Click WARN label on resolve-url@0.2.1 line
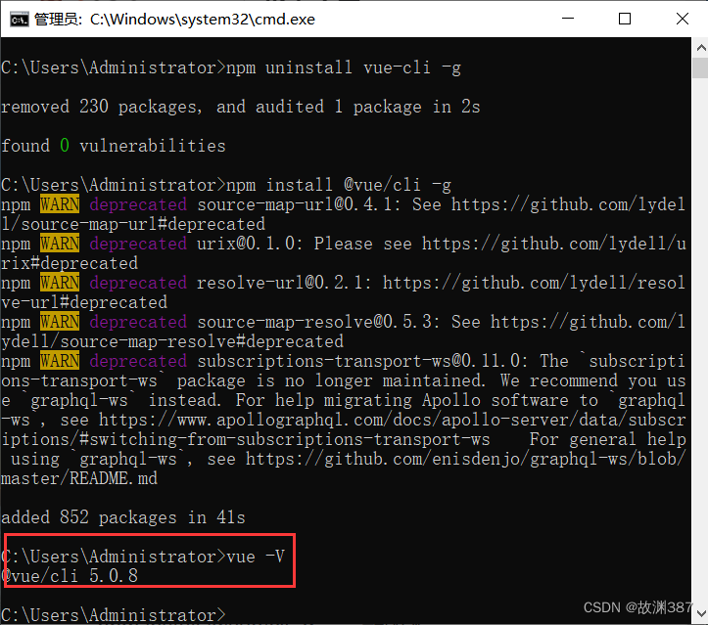Viewport: 708px width, 625px height. point(60,283)
